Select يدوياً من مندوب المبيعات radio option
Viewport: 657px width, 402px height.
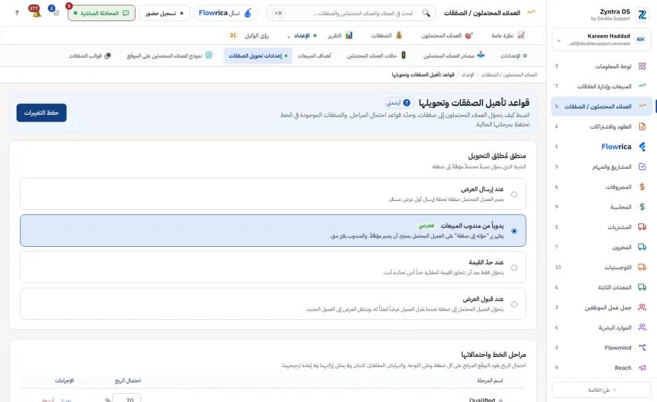pos(514,231)
